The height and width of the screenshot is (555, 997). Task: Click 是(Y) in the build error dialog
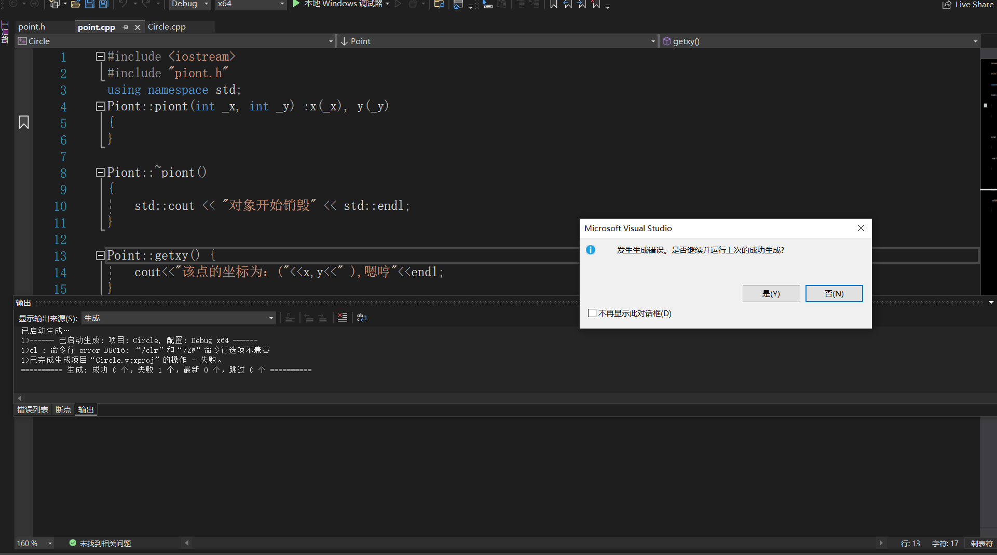(x=771, y=293)
